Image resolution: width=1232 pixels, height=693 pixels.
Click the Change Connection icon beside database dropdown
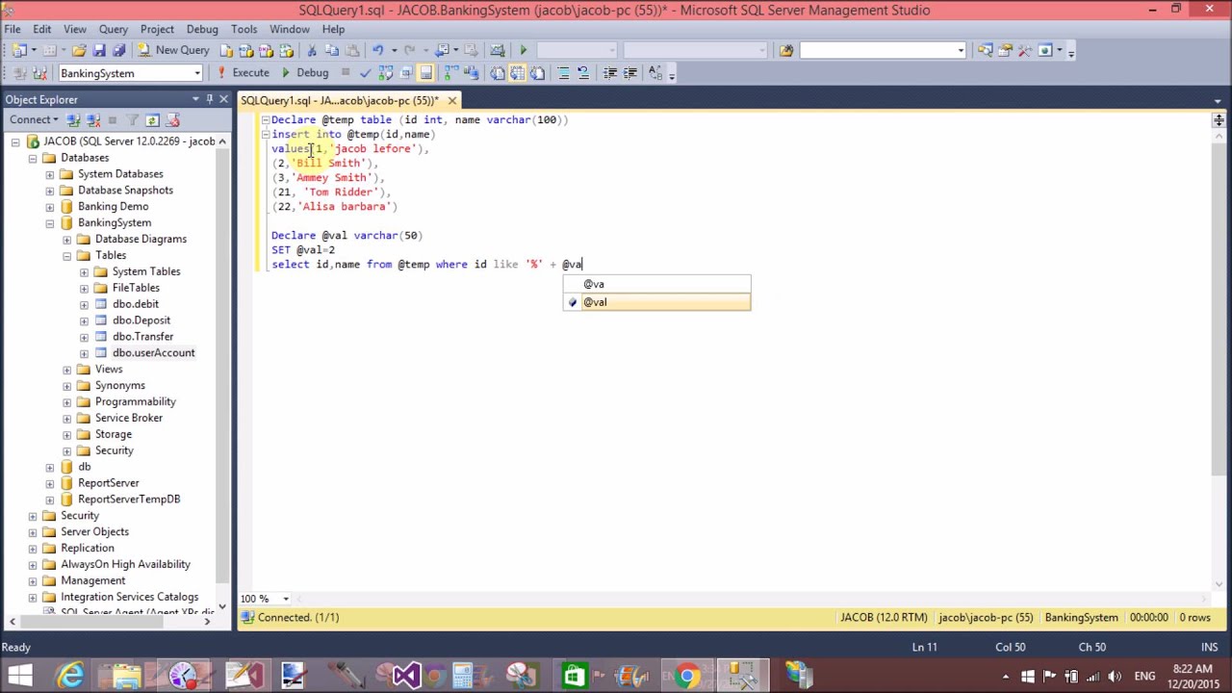click(x=39, y=73)
